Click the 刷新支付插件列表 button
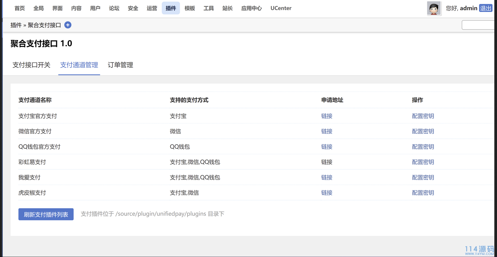Screen dimensions: 497x257 [x=46, y=214]
